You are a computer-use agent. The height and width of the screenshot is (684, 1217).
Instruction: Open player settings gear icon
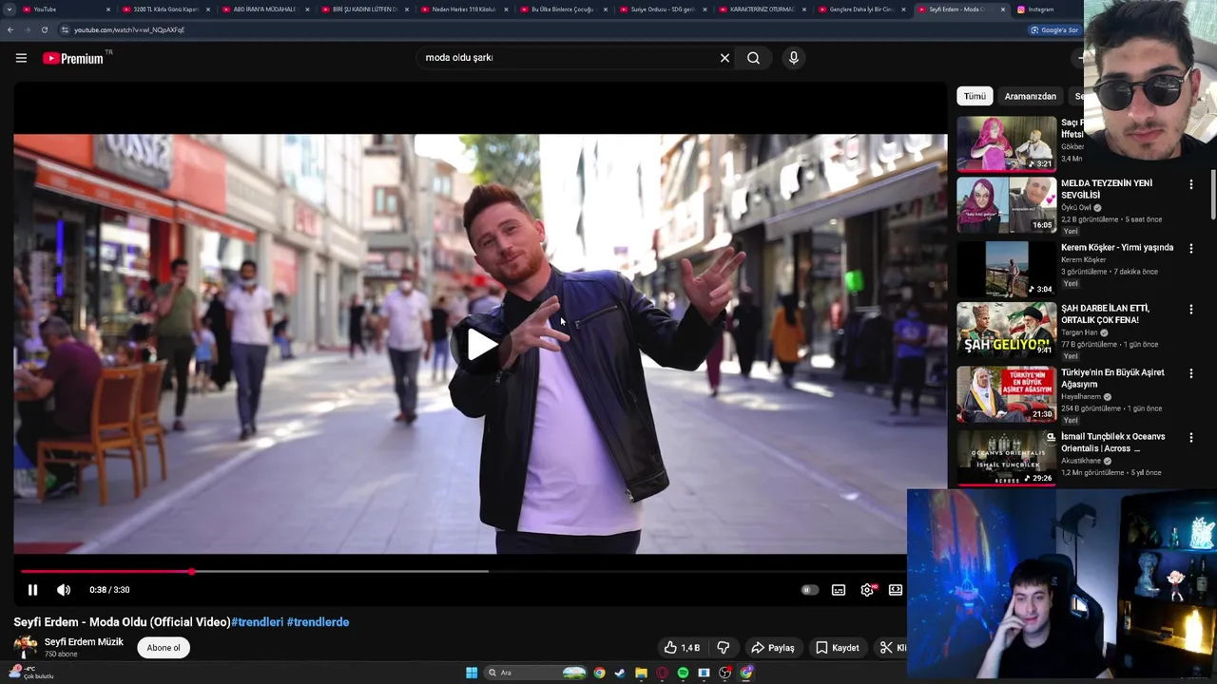click(x=867, y=590)
